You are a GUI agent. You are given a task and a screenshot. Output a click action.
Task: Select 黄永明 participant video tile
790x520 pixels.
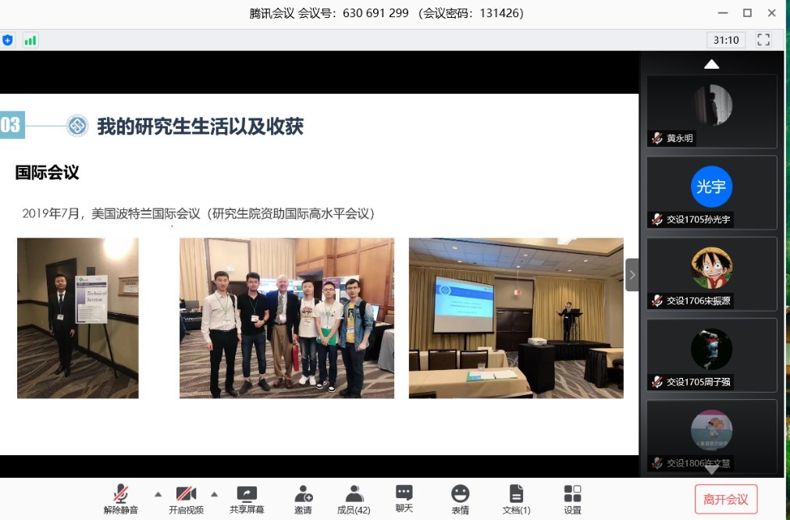(712, 111)
